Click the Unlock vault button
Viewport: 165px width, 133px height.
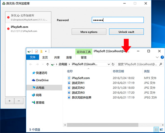click(126, 32)
